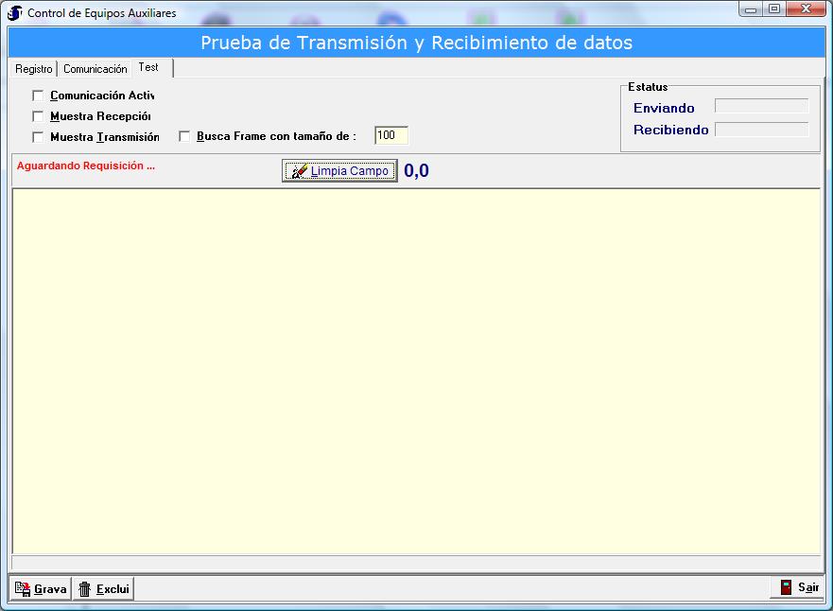Click the Exclui trash button
This screenshot has height=611, width=833.
tap(103, 588)
